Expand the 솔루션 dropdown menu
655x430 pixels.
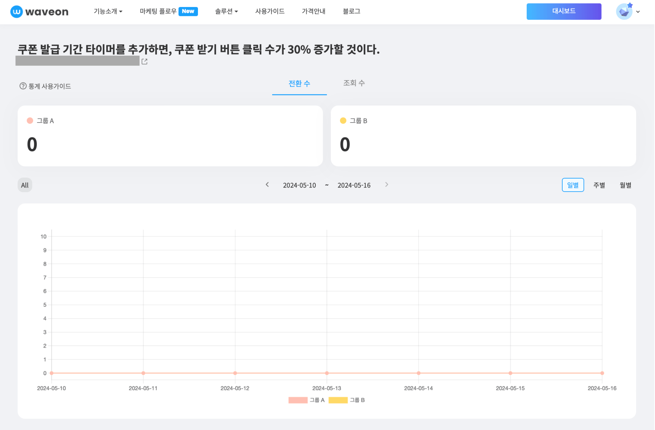point(226,11)
